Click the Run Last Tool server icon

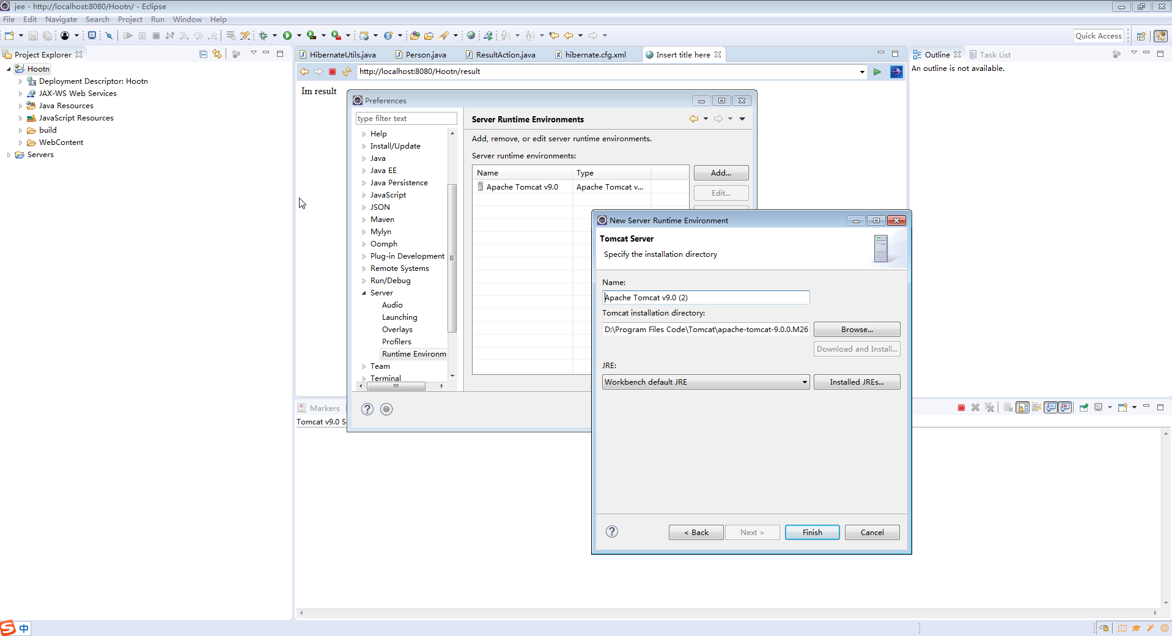click(x=336, y=35)
